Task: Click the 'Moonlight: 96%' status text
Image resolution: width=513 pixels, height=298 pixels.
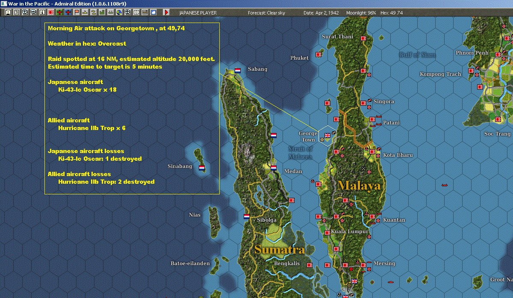Action: coord(361,13)
